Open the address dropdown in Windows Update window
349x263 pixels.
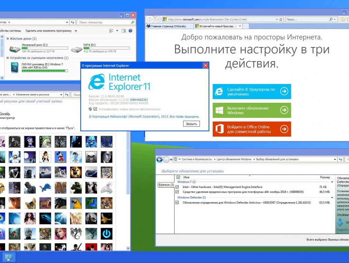click(335, 159)
